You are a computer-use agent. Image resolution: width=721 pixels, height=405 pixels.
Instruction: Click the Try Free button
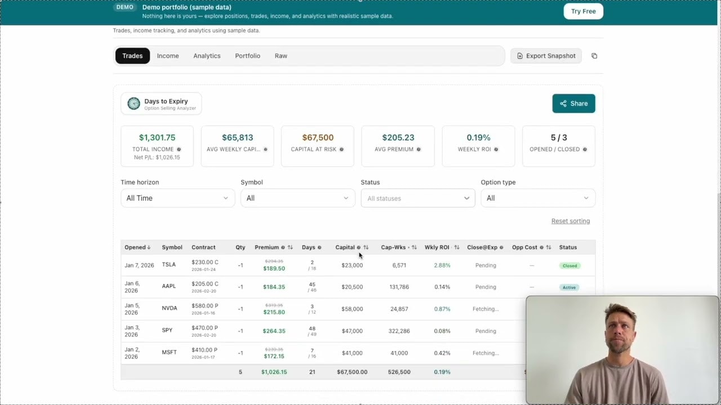(x=583, y=11)
